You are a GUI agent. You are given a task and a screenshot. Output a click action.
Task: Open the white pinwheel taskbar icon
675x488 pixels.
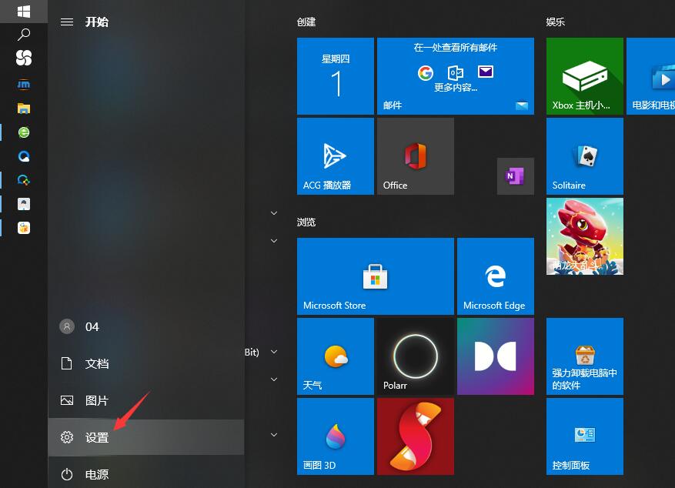(24, 58)
